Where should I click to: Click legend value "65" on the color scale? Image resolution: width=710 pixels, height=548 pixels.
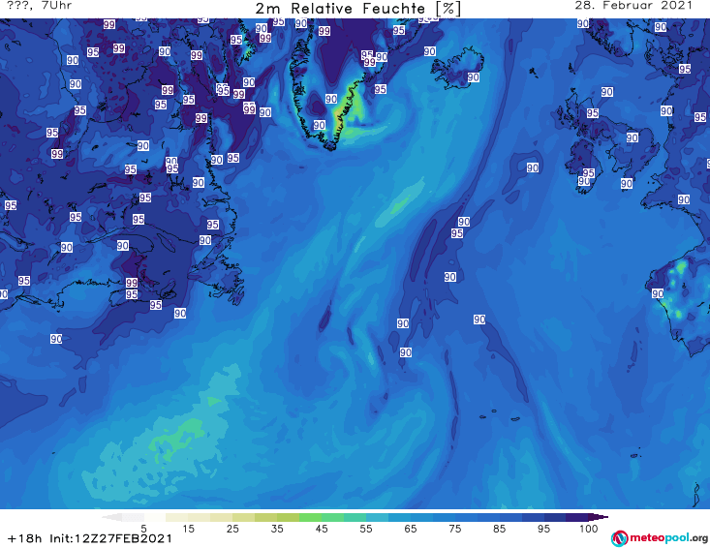(411, 529)
